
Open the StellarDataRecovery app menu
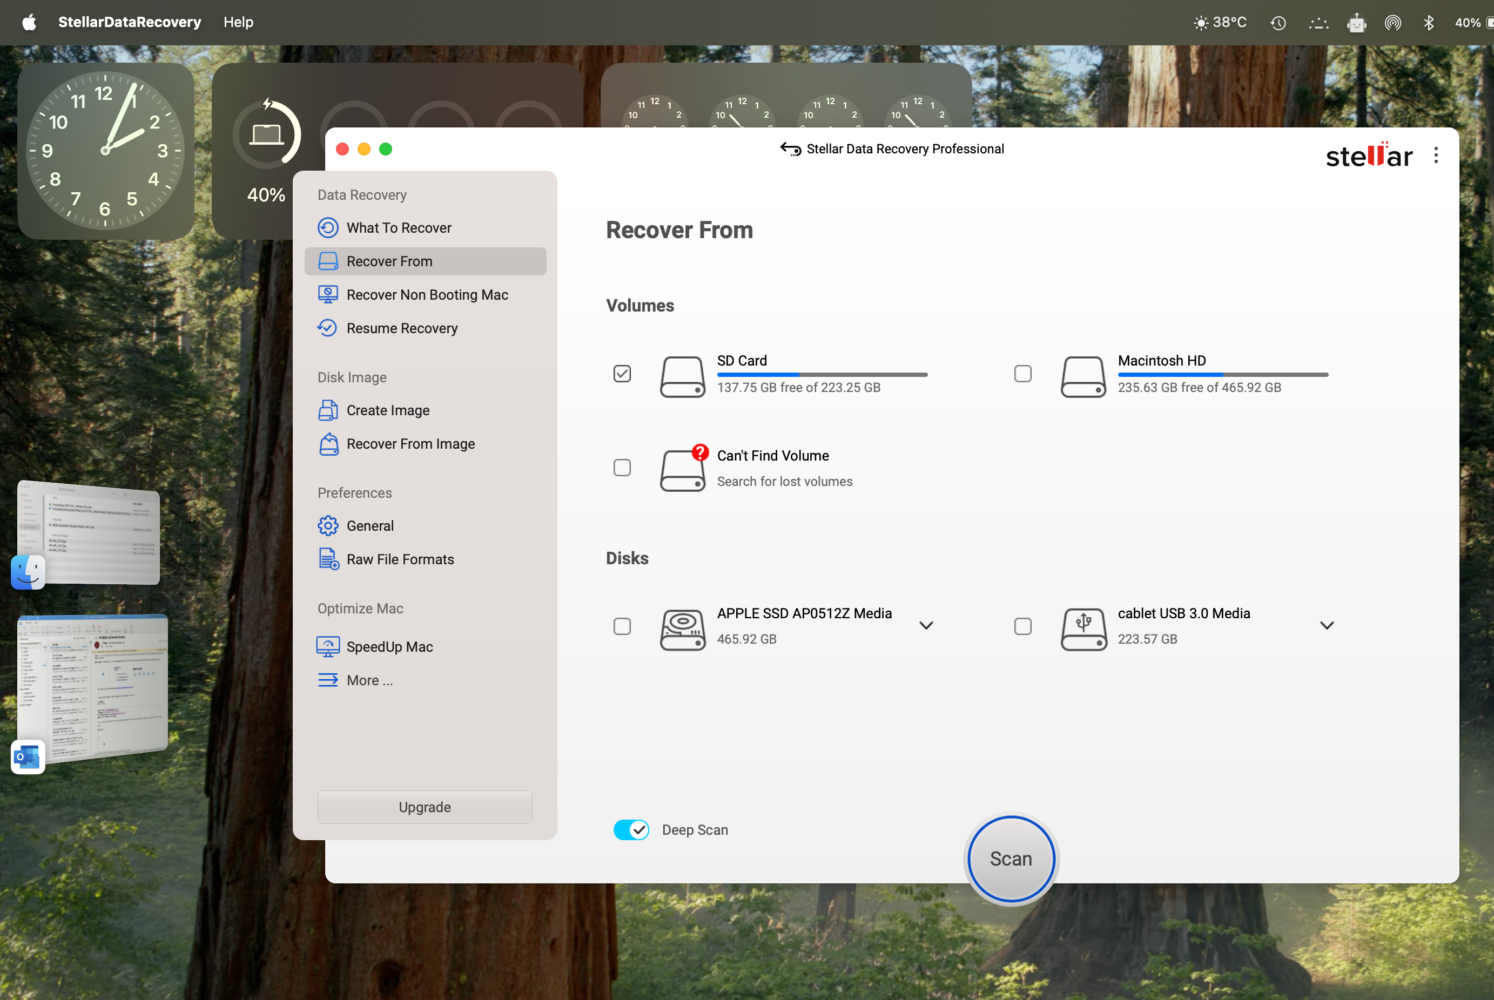[x=130, y=22]
